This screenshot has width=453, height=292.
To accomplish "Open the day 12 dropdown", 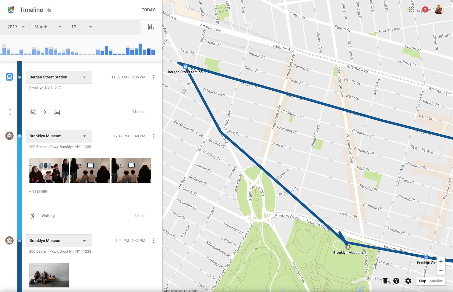I will click(x=81, y=27).
